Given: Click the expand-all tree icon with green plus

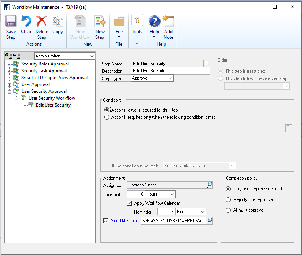Looking at the screenshot, I should pos(9,56).
